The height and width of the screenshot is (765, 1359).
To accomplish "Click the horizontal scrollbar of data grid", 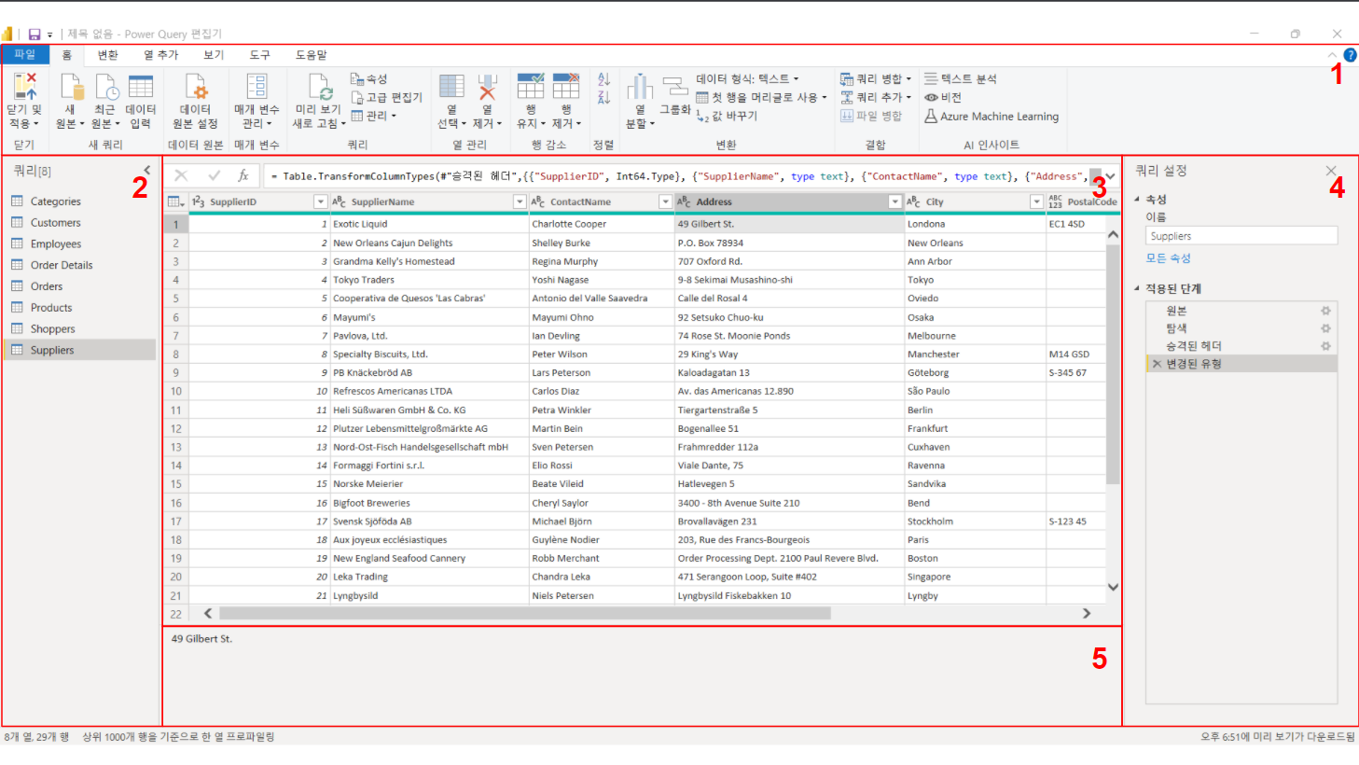I will click(x=525, y=614).
